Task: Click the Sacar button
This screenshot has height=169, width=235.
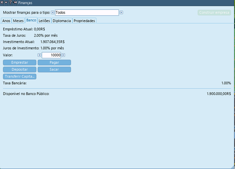Action: click(54, 69)
